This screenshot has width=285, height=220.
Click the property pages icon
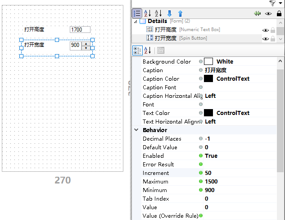(x=161, y=50)
